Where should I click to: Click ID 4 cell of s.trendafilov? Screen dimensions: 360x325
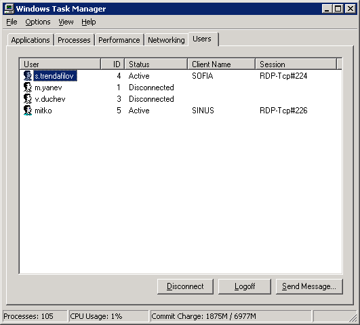[x=119, y=76]
